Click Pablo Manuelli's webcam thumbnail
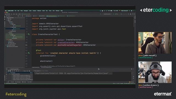 [155, 43]
